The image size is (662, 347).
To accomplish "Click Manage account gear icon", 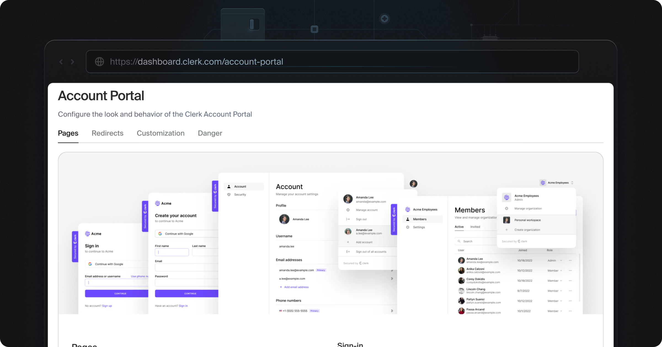I will (348, 210).
